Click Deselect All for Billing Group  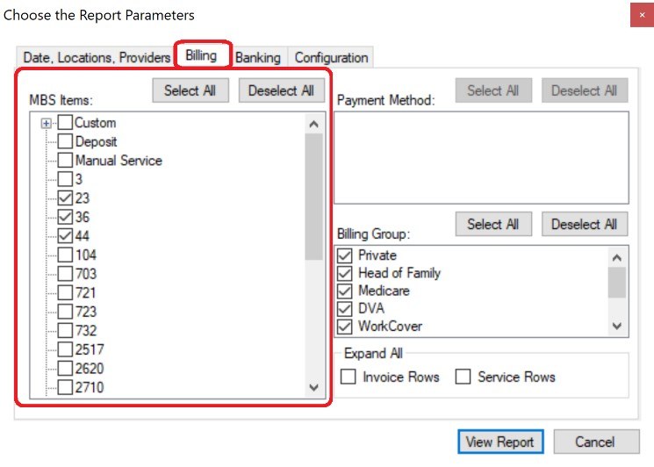pos(584,224)
